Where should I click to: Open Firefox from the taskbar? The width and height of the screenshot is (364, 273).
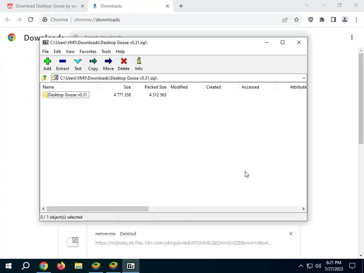coord(61,266)
